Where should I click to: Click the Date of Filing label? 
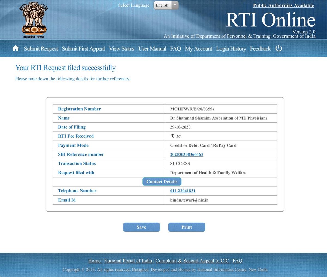click(x=72, y=127)
